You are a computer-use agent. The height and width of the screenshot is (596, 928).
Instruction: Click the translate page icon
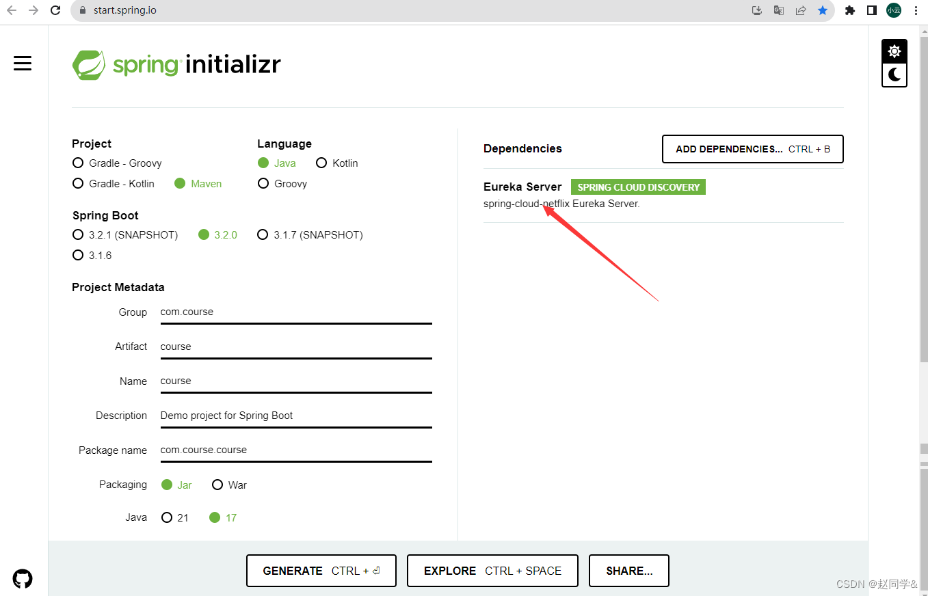(x=779, y=10)
